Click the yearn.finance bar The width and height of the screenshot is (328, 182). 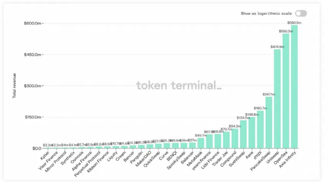(209, 141)
